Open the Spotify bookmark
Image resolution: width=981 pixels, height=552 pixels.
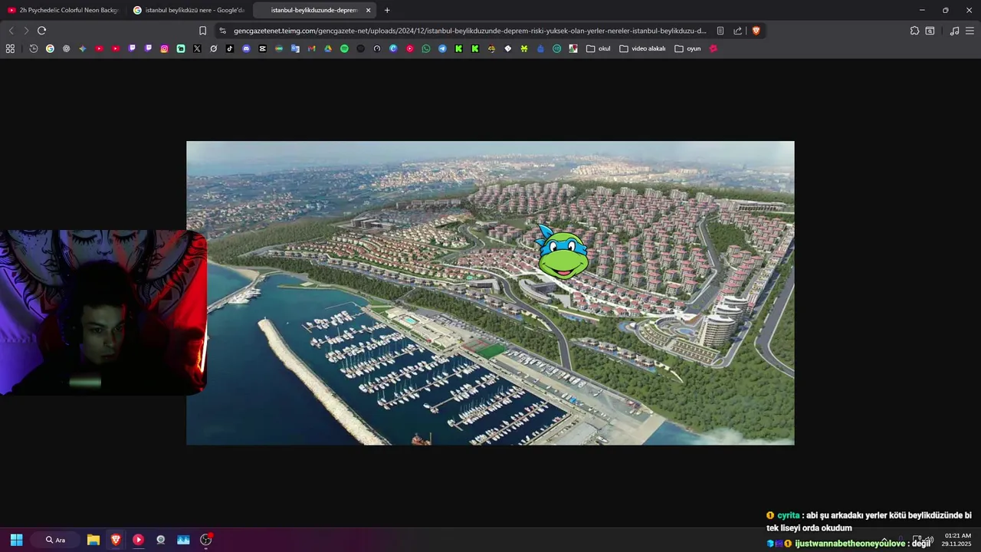(x=344, y=48)
